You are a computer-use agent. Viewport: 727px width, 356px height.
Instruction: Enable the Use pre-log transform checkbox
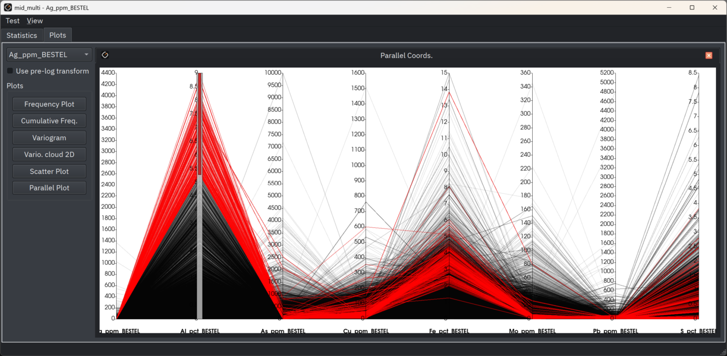coord(10,71)
